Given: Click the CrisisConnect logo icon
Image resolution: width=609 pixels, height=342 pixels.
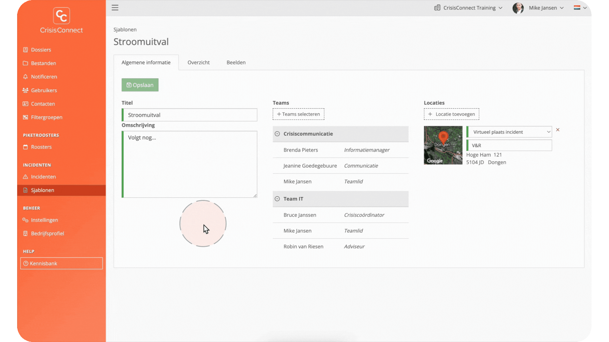Looking at the screenshot, I should tap(61, 16).
